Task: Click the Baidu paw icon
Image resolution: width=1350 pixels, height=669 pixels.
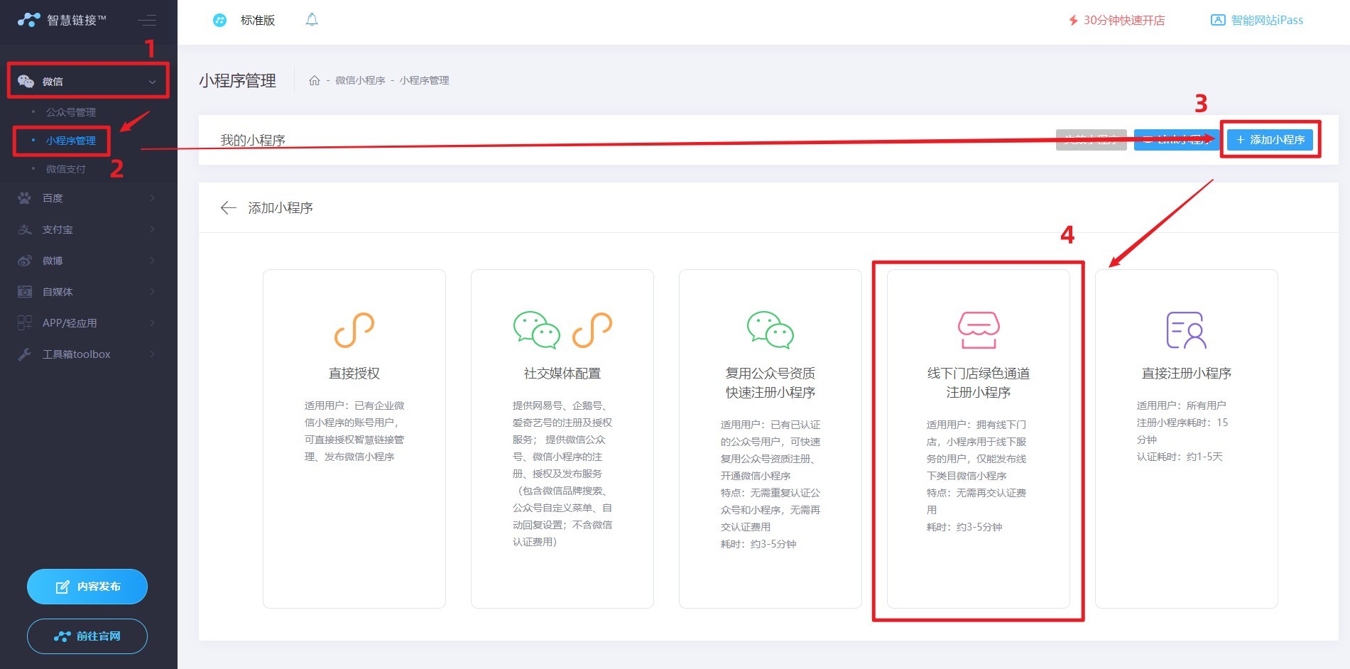Action: [25, 198]
